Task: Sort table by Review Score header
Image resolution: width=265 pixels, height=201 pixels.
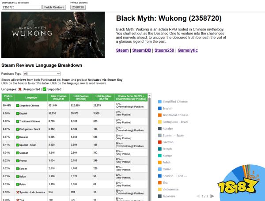Action: 131,97
